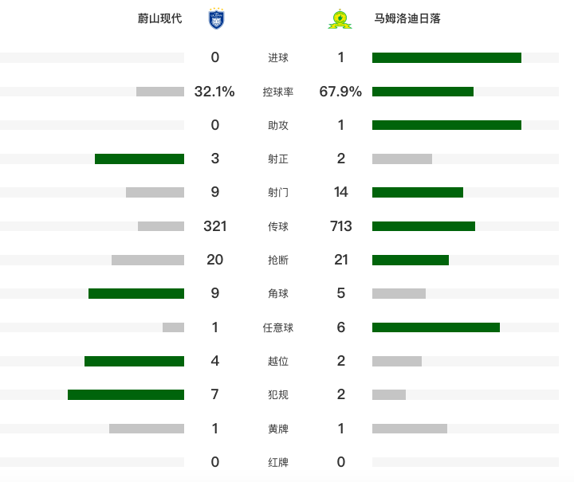Viewport: 574px width, 482px height.
Task: Click the Mamelodi Sundowns team logo
Action: click(340, 18)
